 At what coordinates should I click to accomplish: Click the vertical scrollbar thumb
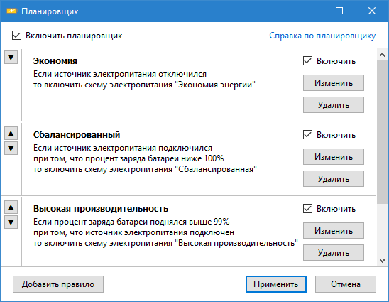(x=382, y=132)
